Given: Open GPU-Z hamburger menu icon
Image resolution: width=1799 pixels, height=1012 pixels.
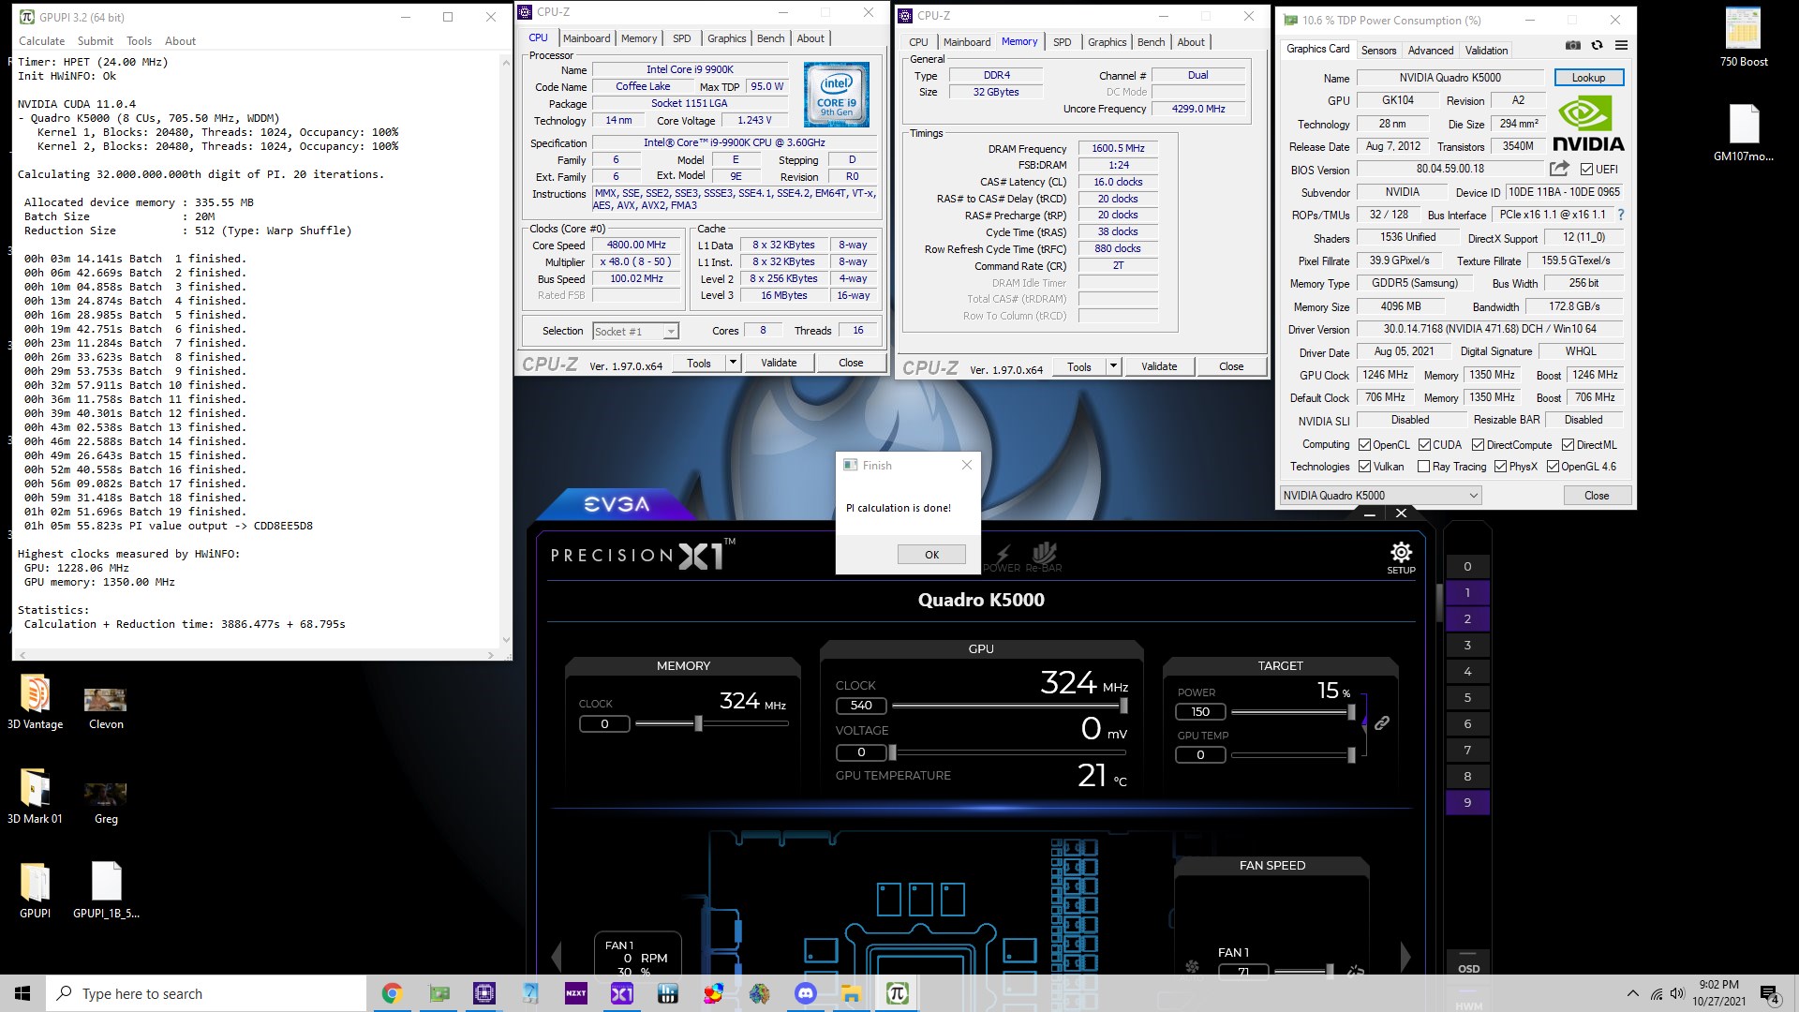Looking at the screenshot, I should [x=1621, y=45].
